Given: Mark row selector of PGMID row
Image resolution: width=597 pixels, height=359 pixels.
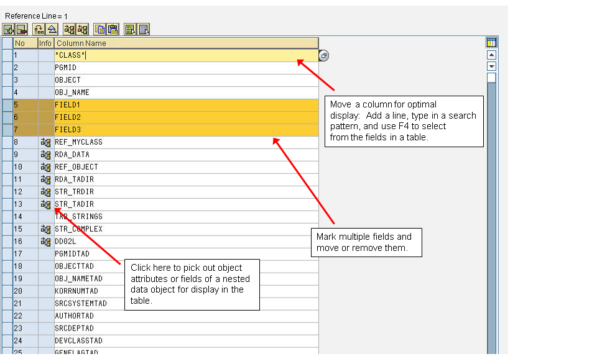Looking at the screenshot, I should 7,68.
